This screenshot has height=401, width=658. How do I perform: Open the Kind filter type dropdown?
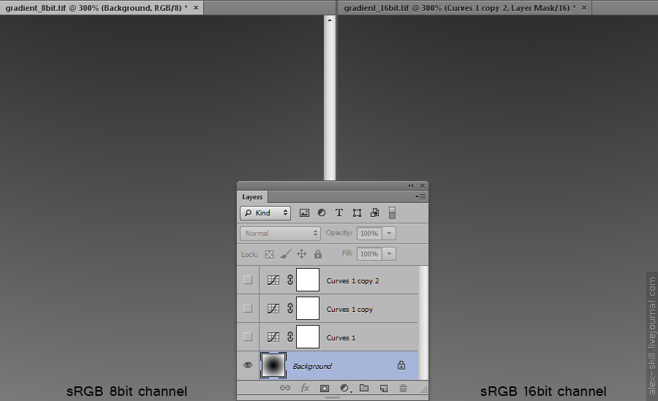tap(265, 213)
